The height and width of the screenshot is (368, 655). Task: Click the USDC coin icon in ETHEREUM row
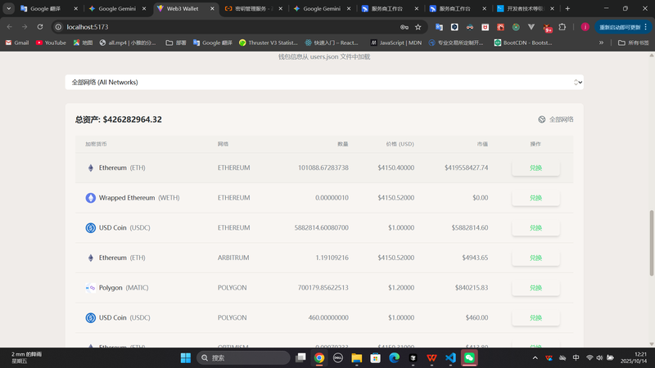pos(91,227)
